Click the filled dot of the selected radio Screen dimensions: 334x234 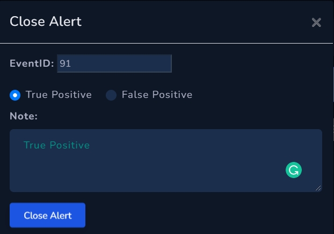15,95
